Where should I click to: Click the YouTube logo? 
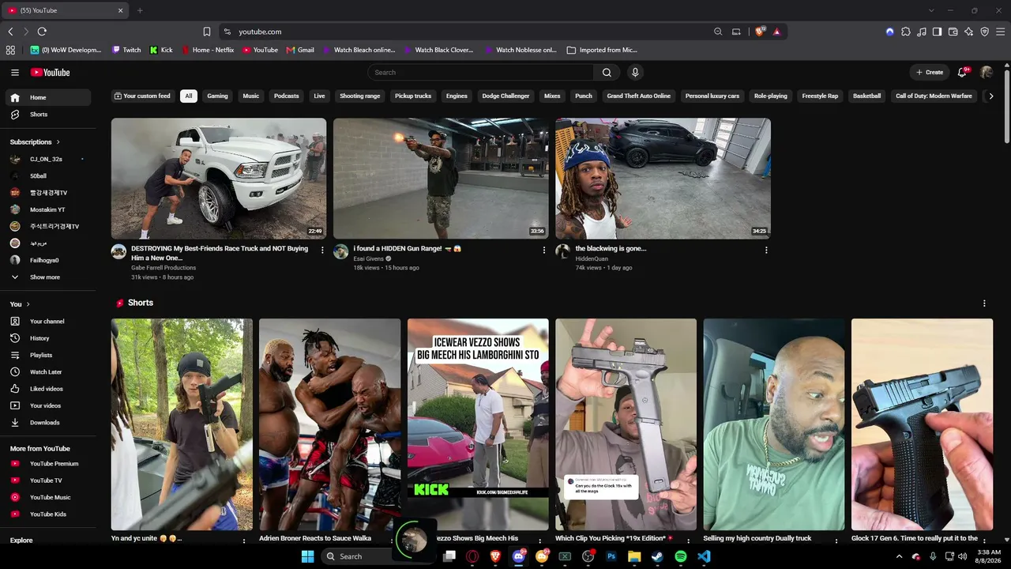coord(51,73)
